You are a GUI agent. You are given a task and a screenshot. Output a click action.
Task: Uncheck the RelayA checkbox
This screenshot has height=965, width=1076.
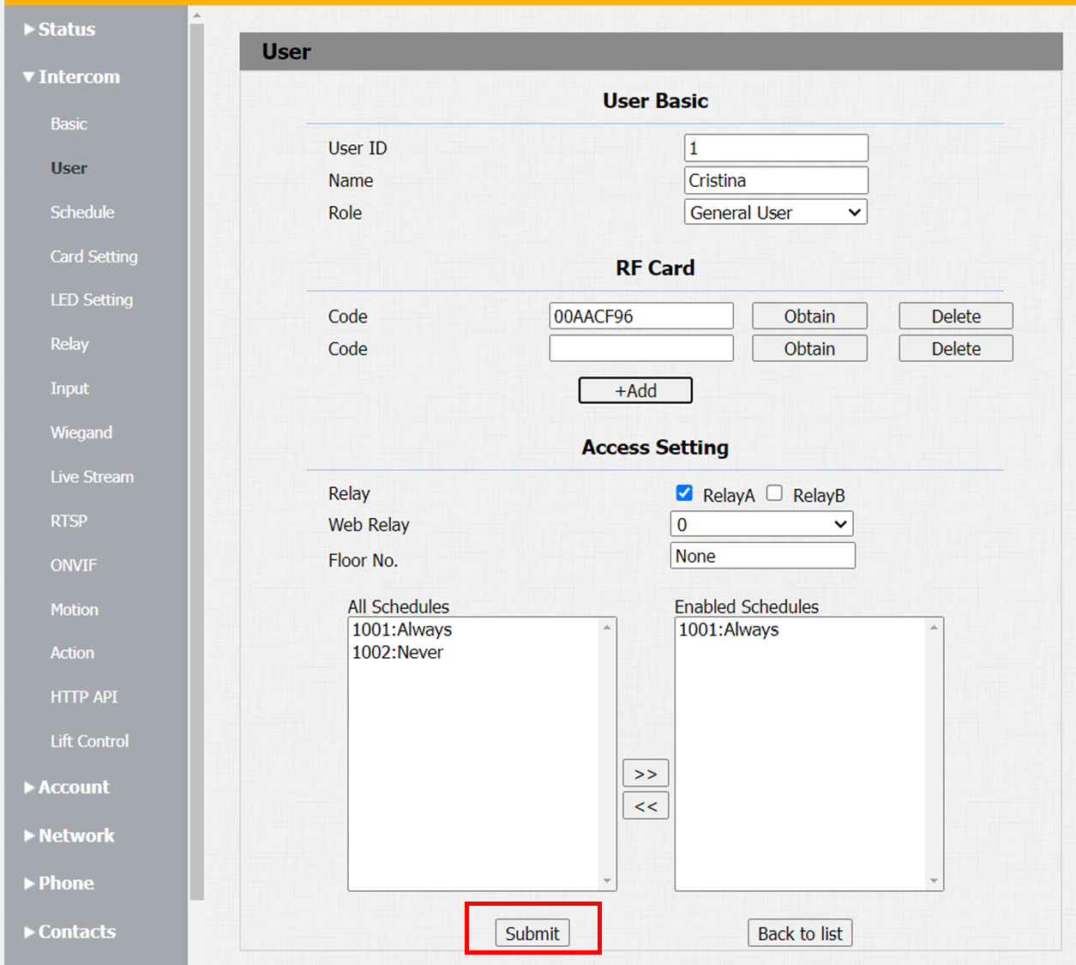point(684,493)
